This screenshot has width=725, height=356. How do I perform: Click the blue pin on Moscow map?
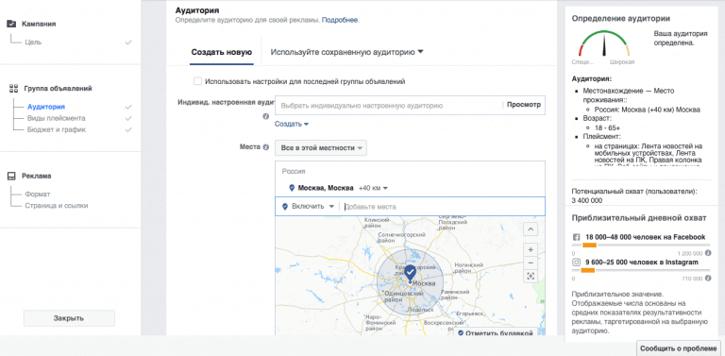pos(410,274)
